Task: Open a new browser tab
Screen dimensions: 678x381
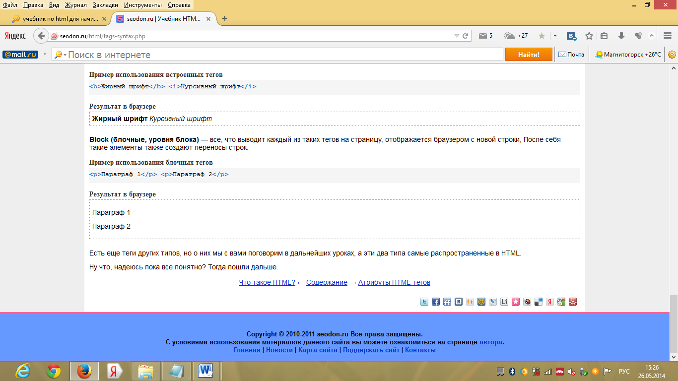Action: click(225, 19)
